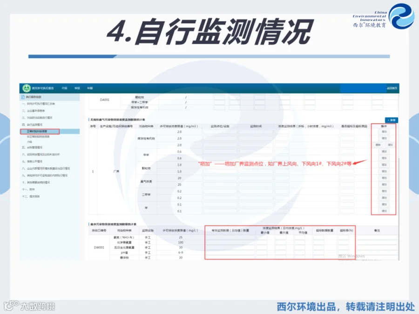The width and height of the screenshot is (419, 314).
Task: Click 增加 button beside the 删除 button
Action: tap(391, 145)
